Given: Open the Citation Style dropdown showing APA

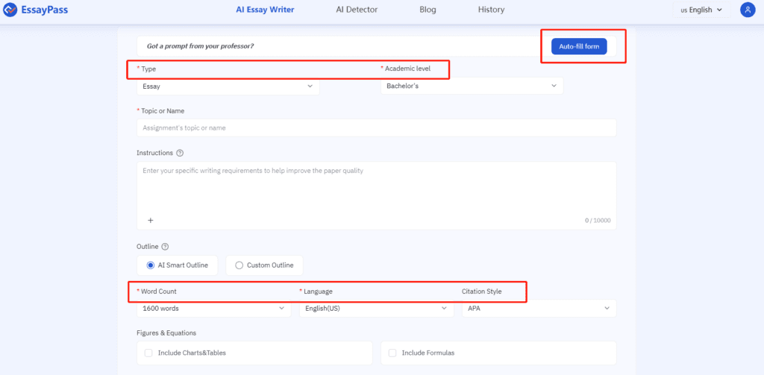Looking at the screenshot, I should point(539,309).
